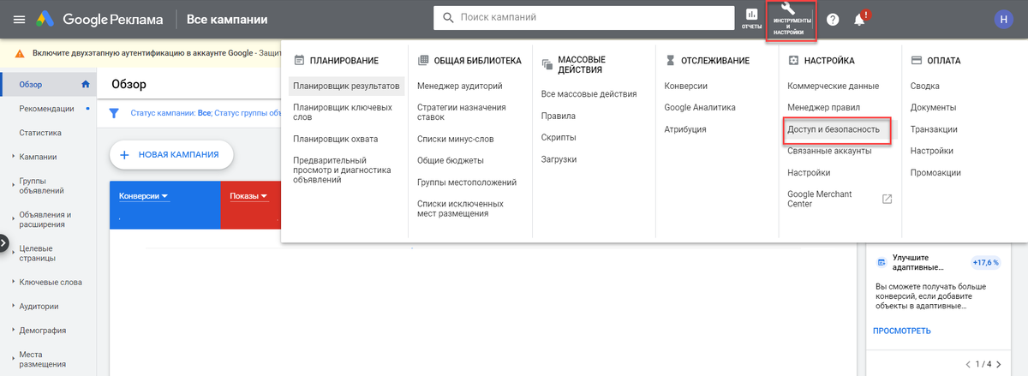
Task: Open the hamburger main menu
Action: [x=19, y=19]
